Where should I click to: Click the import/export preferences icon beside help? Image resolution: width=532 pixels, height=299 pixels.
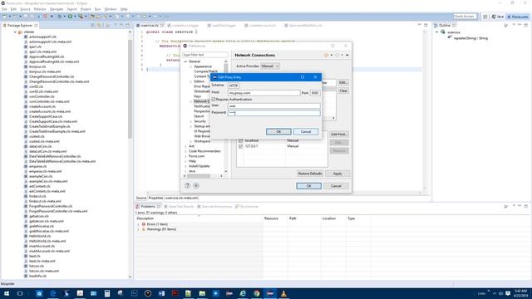point(196,185)
